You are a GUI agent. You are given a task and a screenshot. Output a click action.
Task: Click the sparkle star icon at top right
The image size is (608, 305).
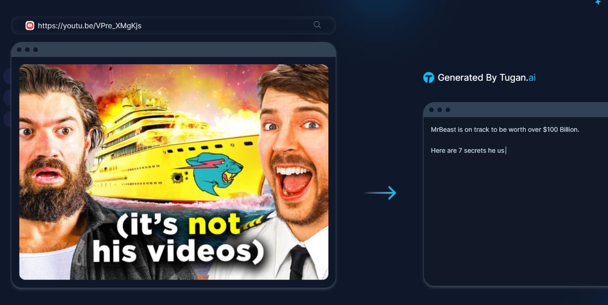pyautogui.click(x=598, y=2)
